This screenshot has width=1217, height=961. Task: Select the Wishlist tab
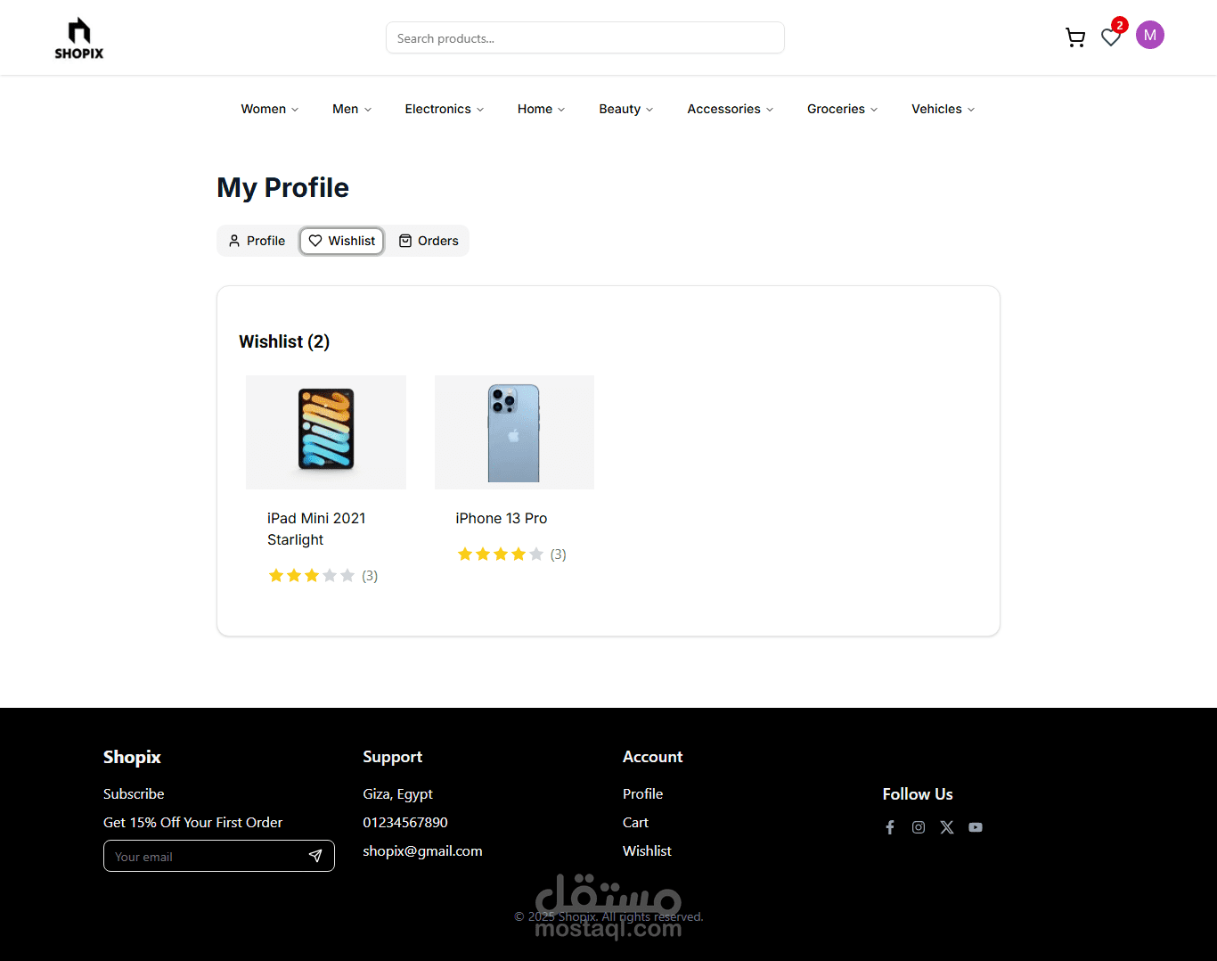(x=342, y=241)
